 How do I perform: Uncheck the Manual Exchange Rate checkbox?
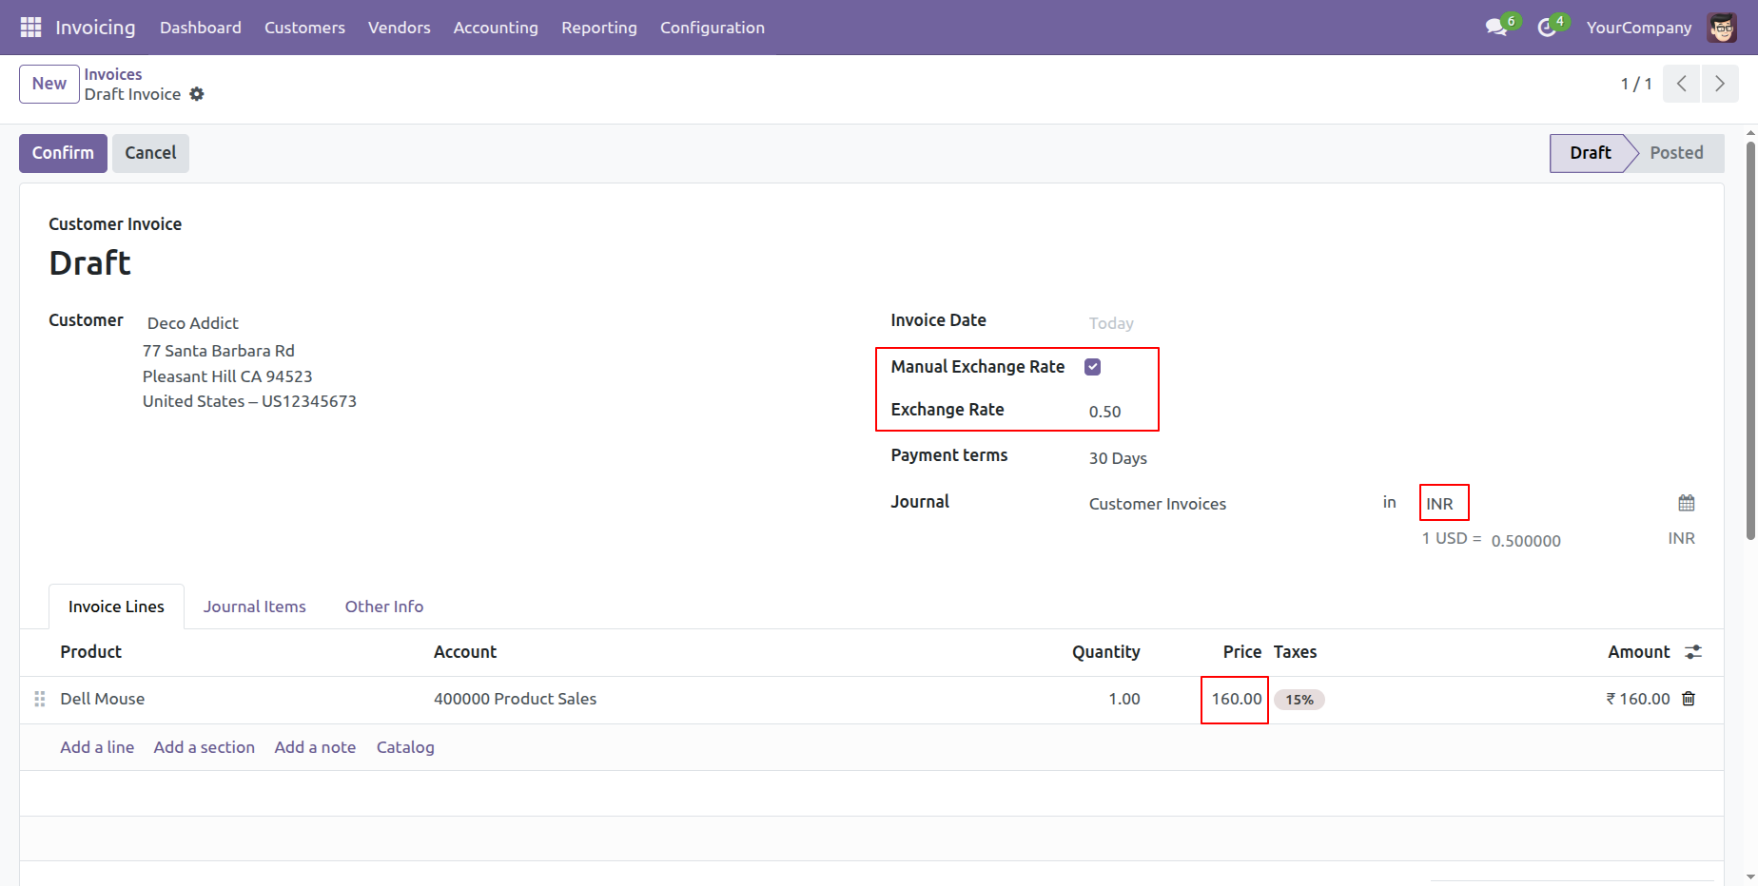coord(1093,367)
